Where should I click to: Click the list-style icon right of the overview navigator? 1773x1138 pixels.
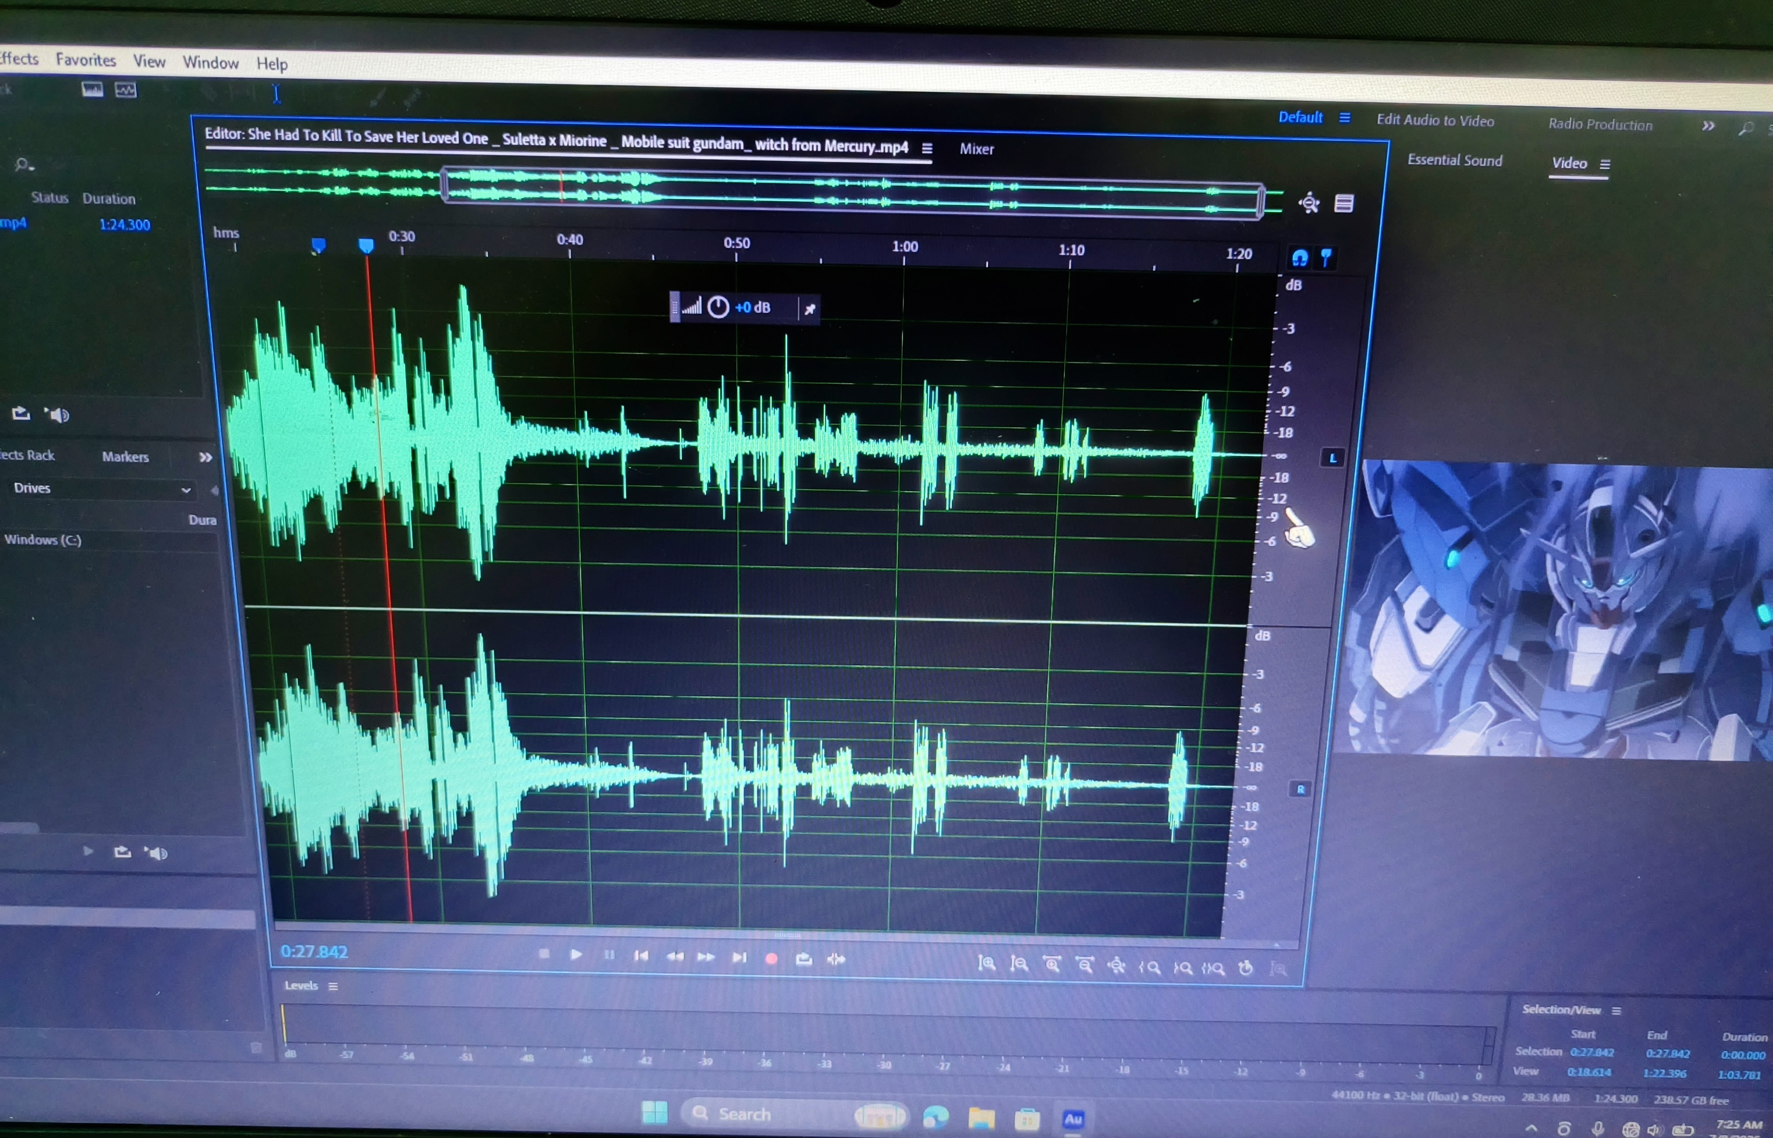tap(1344, 204)
